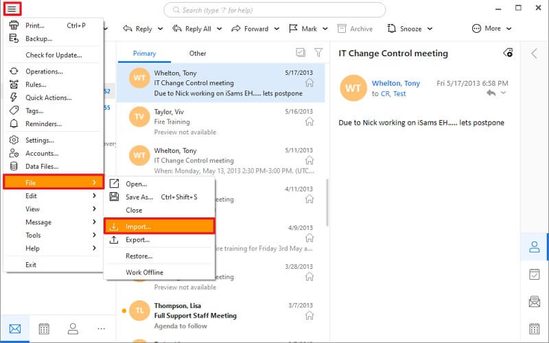This screenshot has width=549, height=343.
Task: Expand the message header options chevron
Action: [503, 93]
